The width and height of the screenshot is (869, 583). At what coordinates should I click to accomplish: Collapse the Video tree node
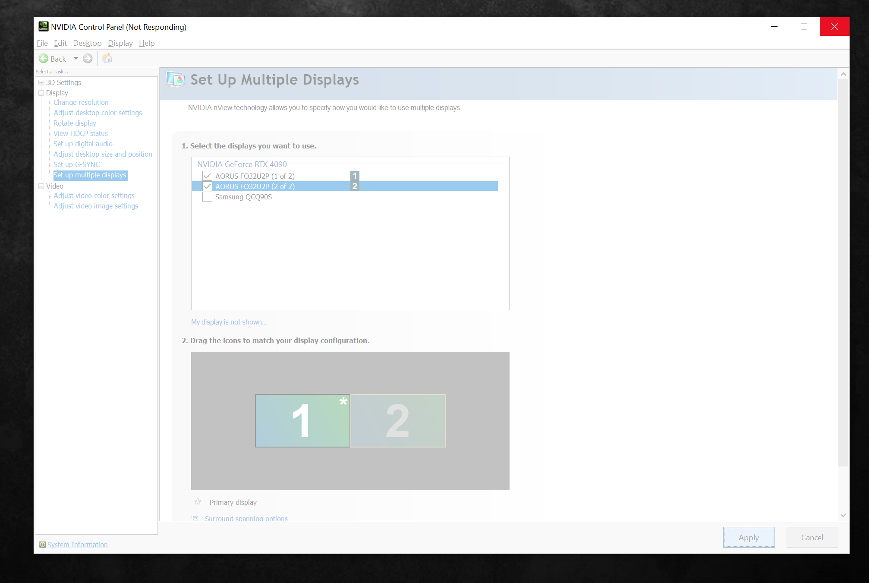coord(41,186)
